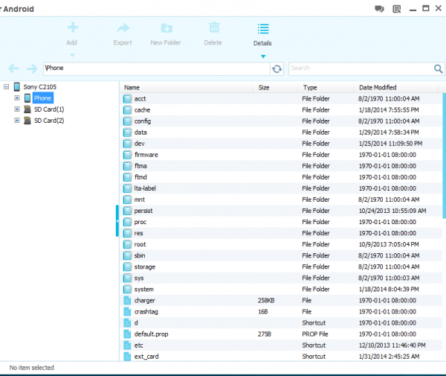Open the feedback chat bubble icon

point(379,9)
